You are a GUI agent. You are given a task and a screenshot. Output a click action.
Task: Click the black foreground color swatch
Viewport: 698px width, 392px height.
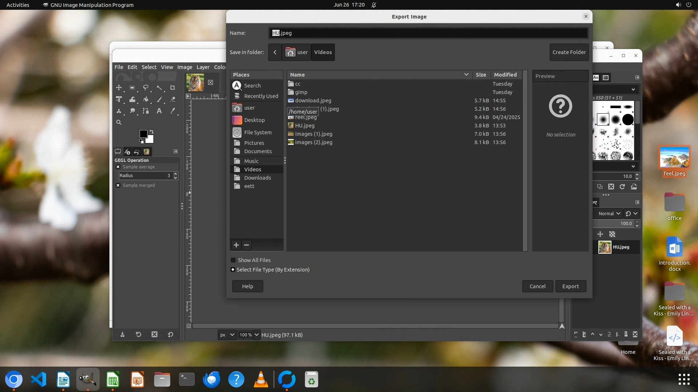(143, 134)
